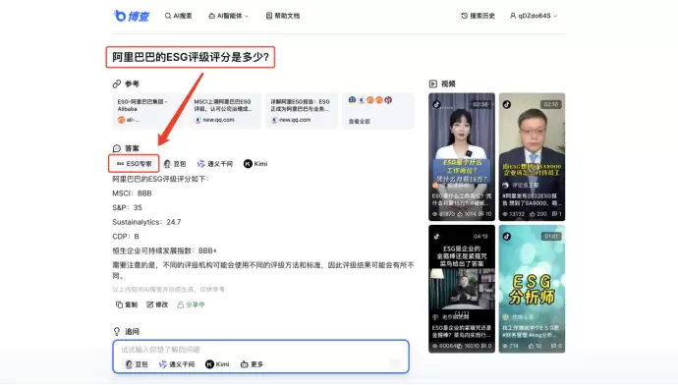Choose 通义千问 model in follow-up box
Screen dimensions: 678x385
[x=177, y=364]
